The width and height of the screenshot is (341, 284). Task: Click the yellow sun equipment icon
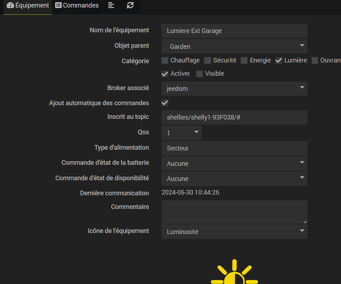(234, 273)
